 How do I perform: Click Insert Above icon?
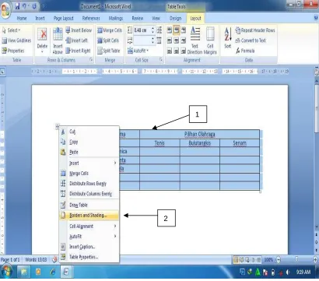point(58,40)
